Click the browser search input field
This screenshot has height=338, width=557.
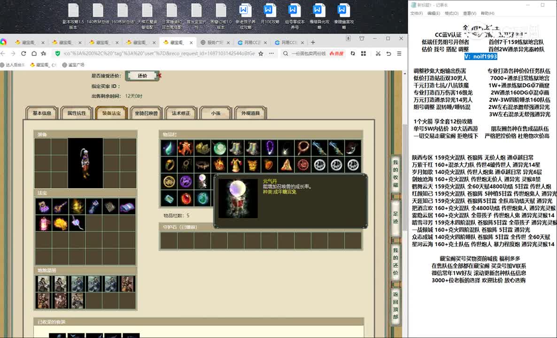[309, 53]
